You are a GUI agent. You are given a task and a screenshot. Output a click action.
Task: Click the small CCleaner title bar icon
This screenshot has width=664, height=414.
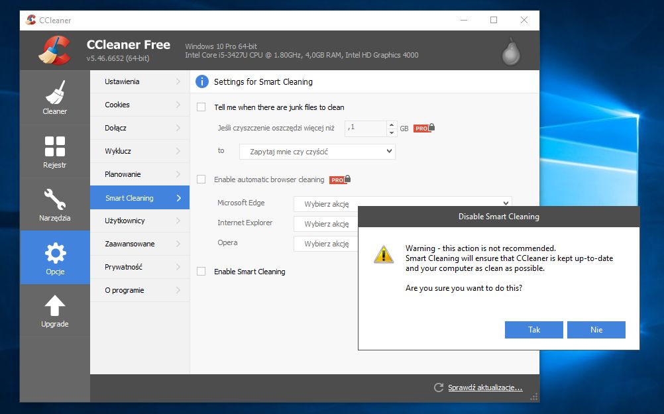coord(31,20)
